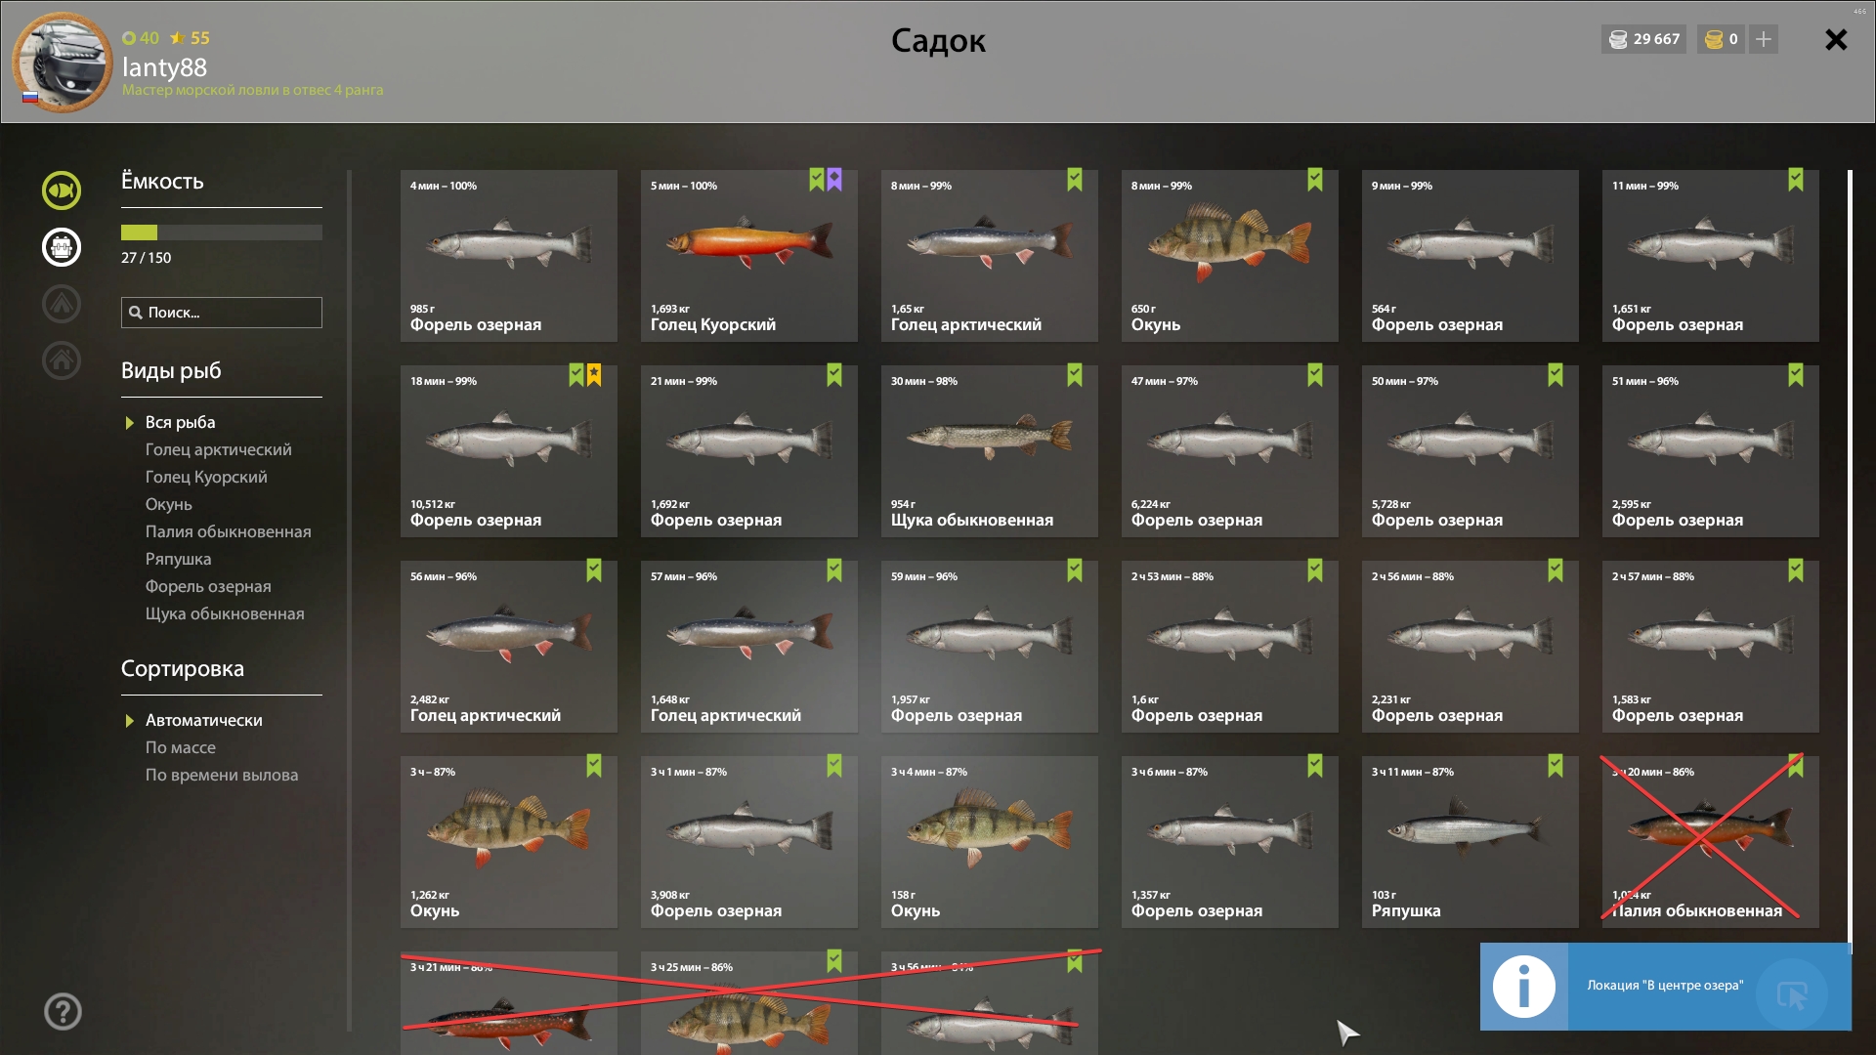Filter fish list by Форель озерная
1876x1055 pixels.
pyautogui.click(x=208, y=586)
